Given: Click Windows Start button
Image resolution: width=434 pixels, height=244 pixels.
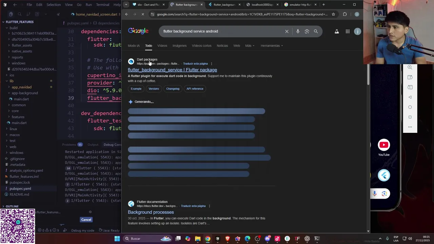Looking at the screenshot, I should [117, 239].
